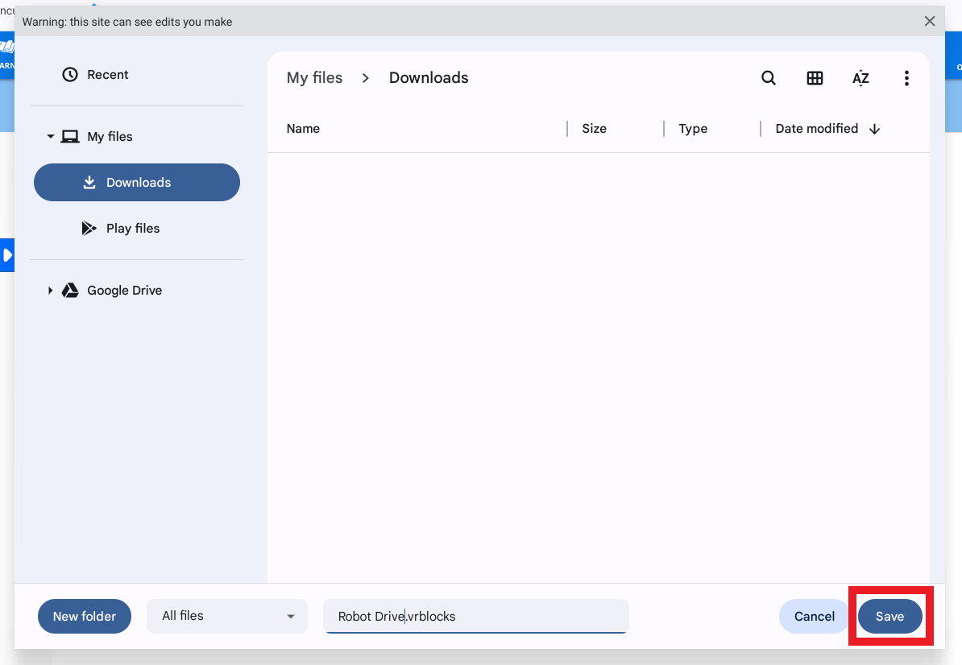Screen dimensions: 962x665
Task: Change sort order with the AZ icon
Action: [860, 77]
